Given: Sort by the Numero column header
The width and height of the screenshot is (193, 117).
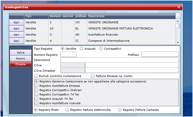Looking at the screenshot, I should (x=55, y=16).
